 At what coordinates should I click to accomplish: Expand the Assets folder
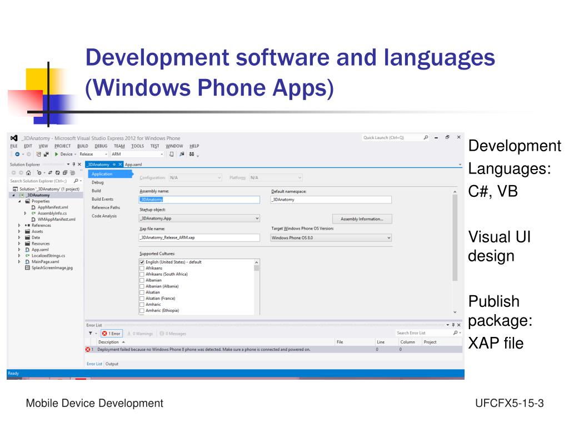coord(19,232)
